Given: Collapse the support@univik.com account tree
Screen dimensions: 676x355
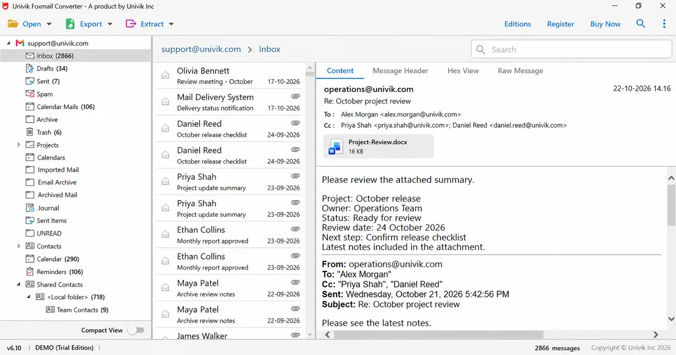Looking at the screenshot, I should [9, 43].
